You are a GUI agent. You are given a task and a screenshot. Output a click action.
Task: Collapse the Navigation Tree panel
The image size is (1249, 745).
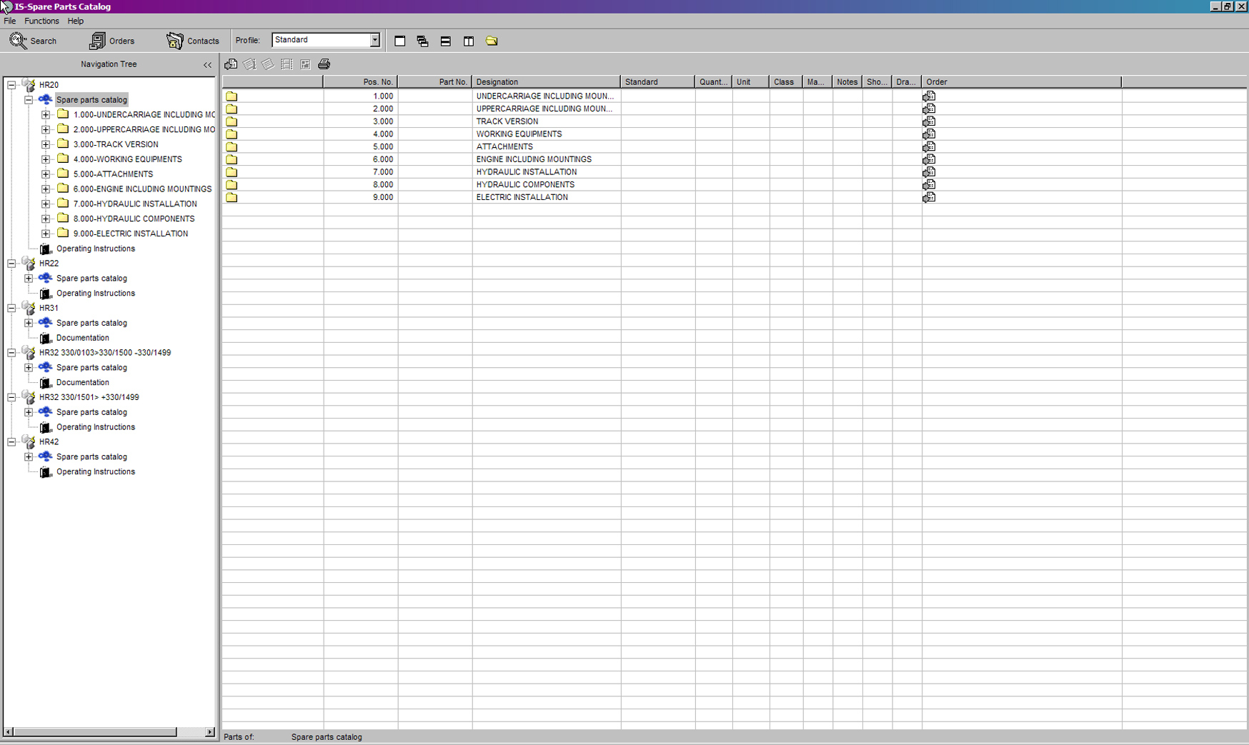click(x=207, y=65)
